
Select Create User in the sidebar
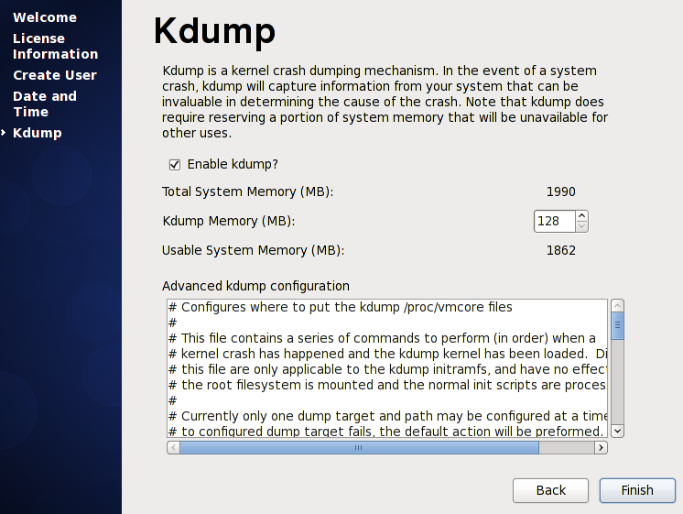[x=55, y=75]
